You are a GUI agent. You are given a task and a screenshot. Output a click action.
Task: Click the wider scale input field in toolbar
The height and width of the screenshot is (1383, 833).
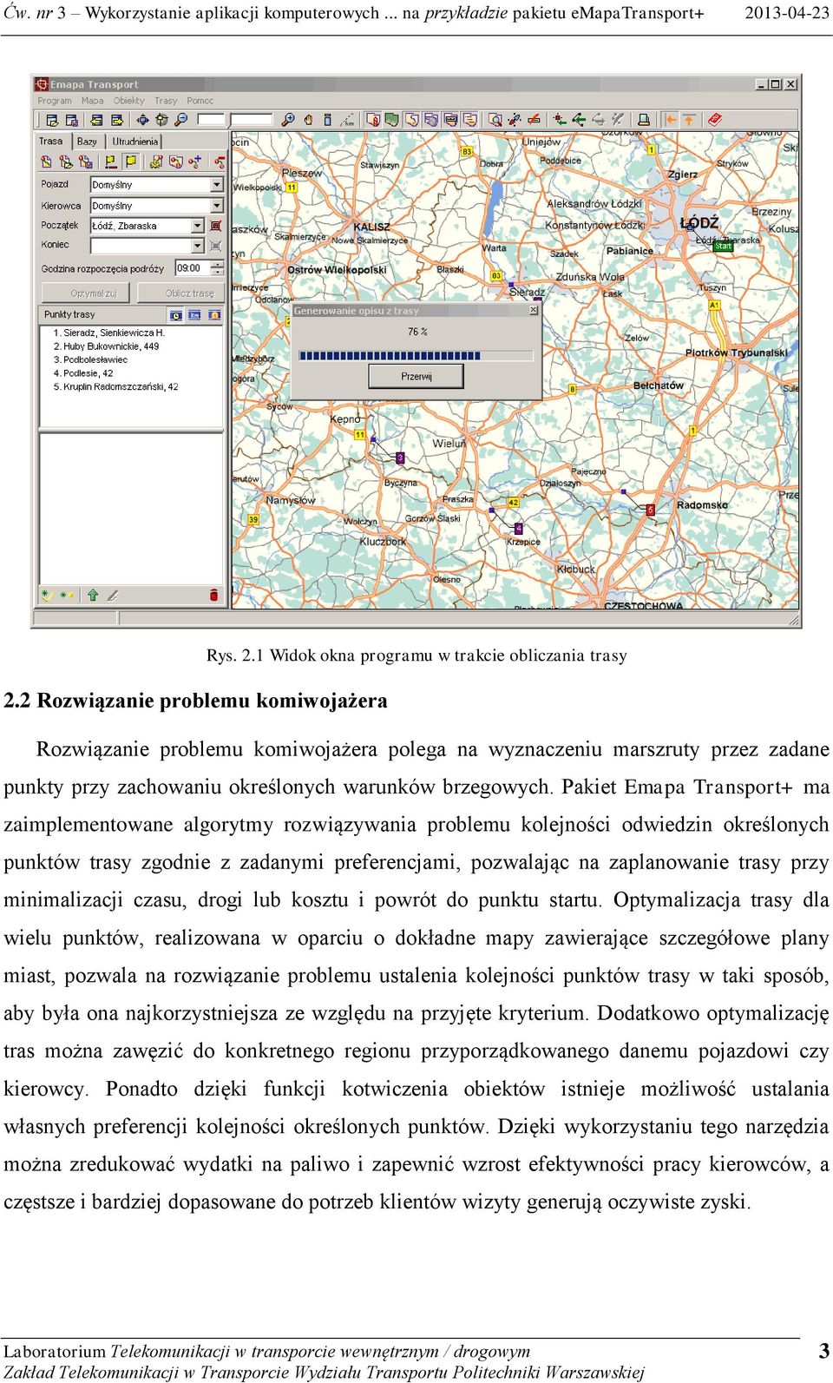[x=251, y=120]
